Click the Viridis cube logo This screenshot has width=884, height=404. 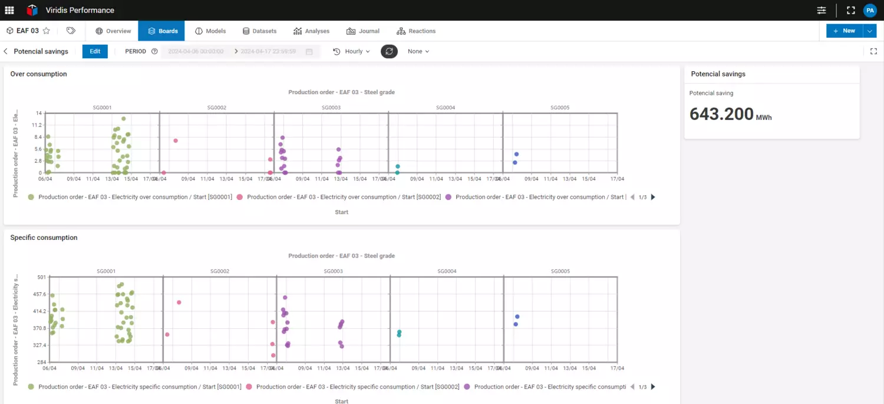tap(32, 10)
